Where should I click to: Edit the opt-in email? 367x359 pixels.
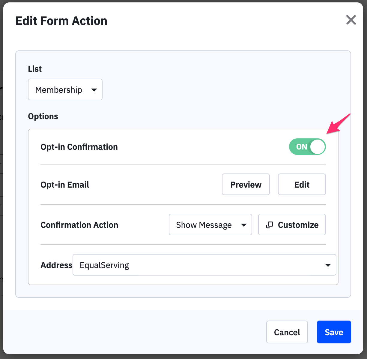[x=302, y=184]
